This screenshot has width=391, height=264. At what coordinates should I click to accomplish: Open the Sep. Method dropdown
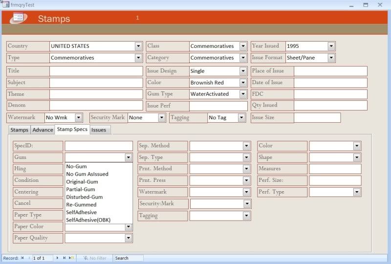tap(246, 146)
